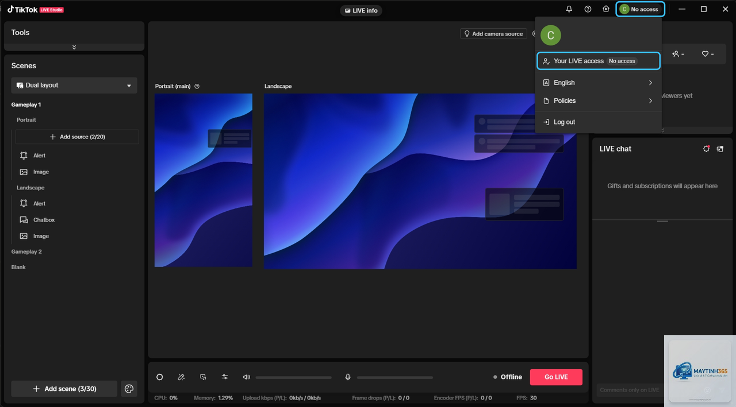Click the FPS: 30 status entry

click(x=527, y=398)
